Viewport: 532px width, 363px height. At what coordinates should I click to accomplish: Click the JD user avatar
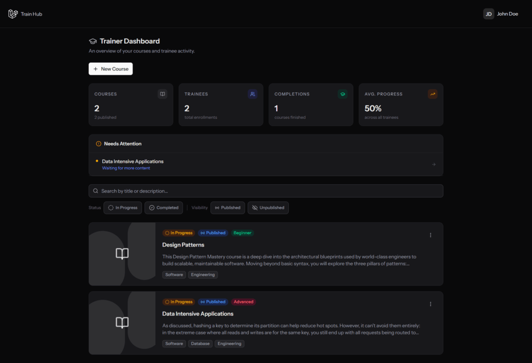pyautogui.click(x=488, y=14)
